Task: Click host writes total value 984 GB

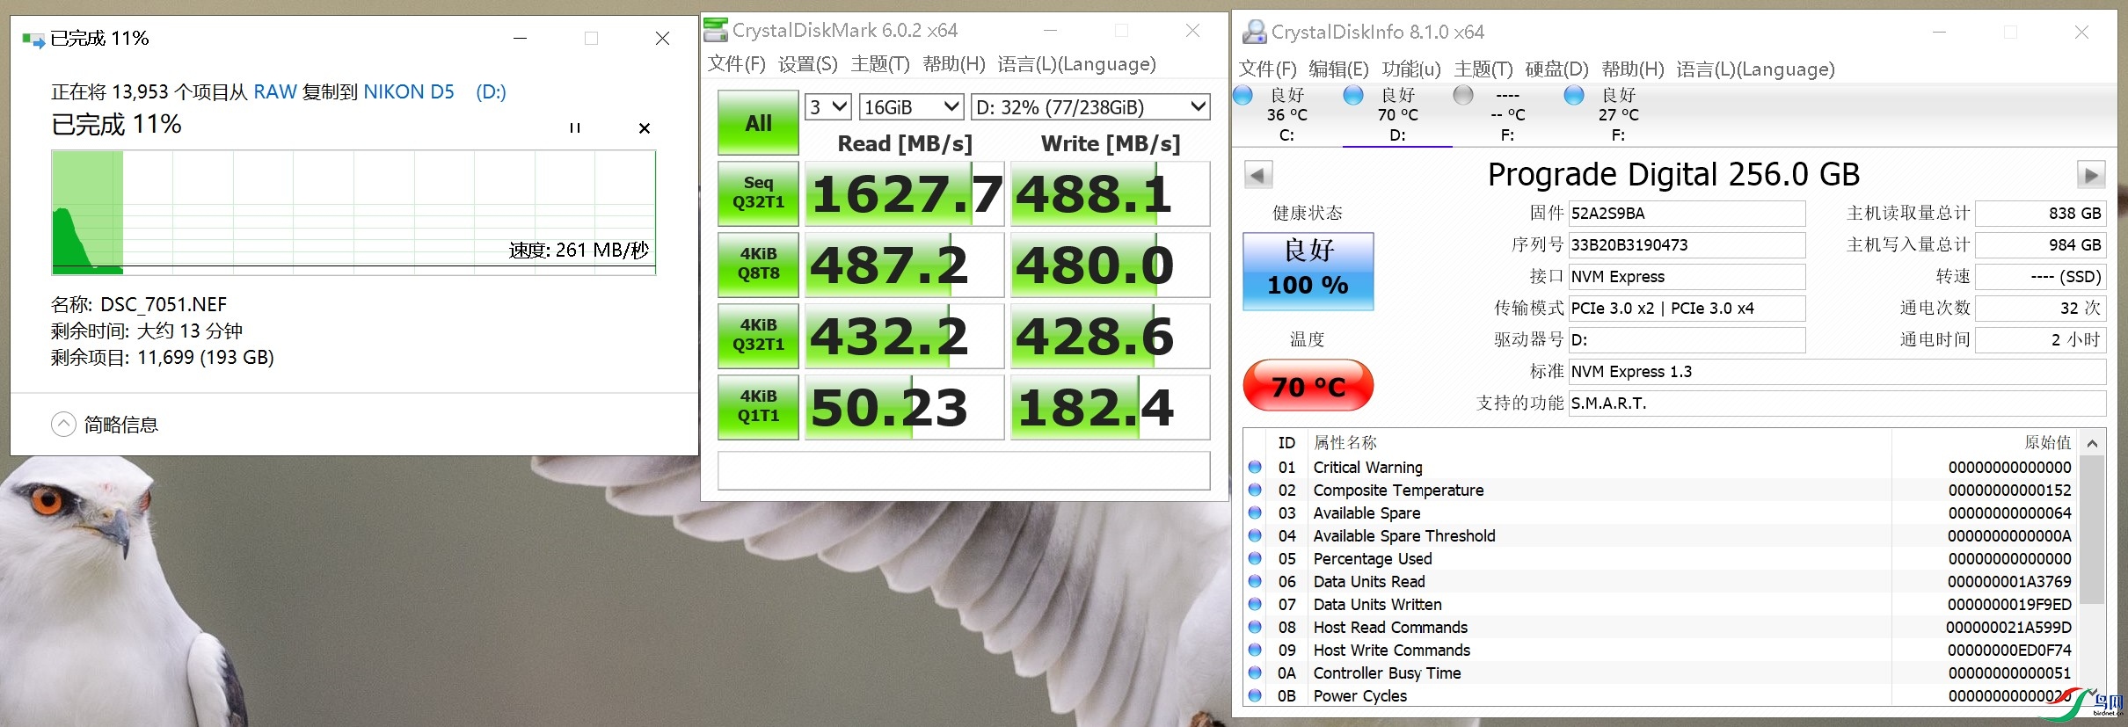Action: [x=2040, y=245]
